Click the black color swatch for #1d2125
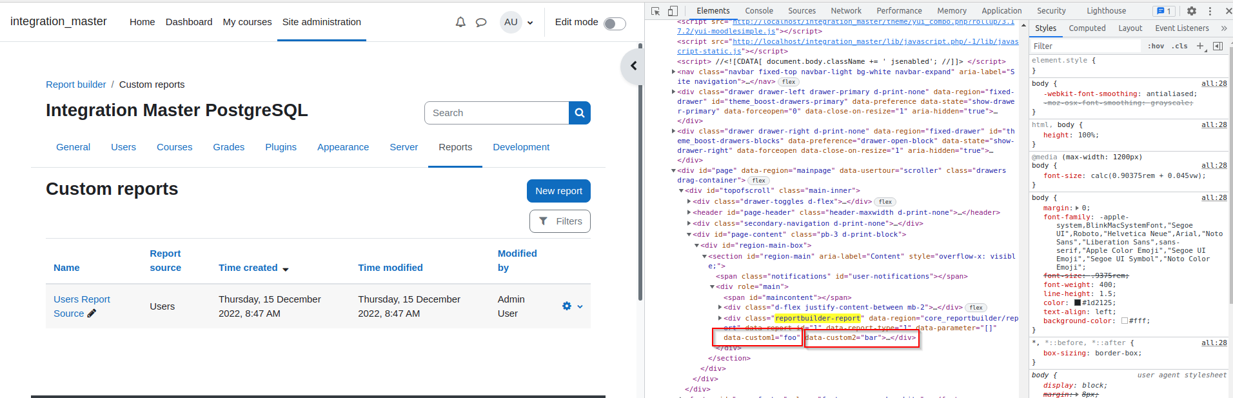 point(1077,303)
